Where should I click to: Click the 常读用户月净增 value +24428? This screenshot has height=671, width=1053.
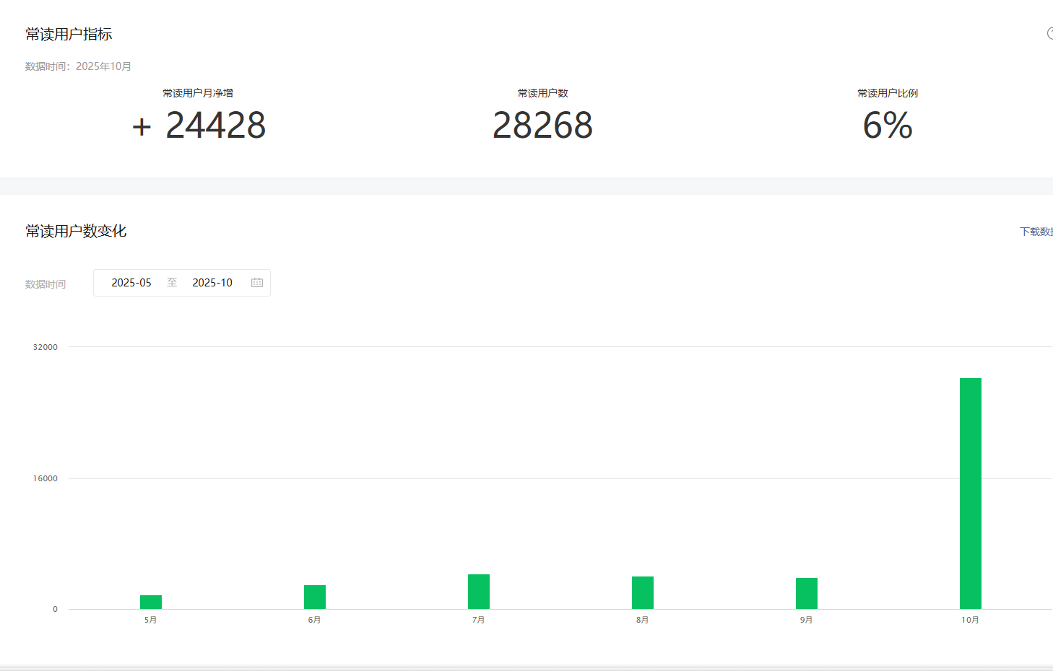coord(199,126)
